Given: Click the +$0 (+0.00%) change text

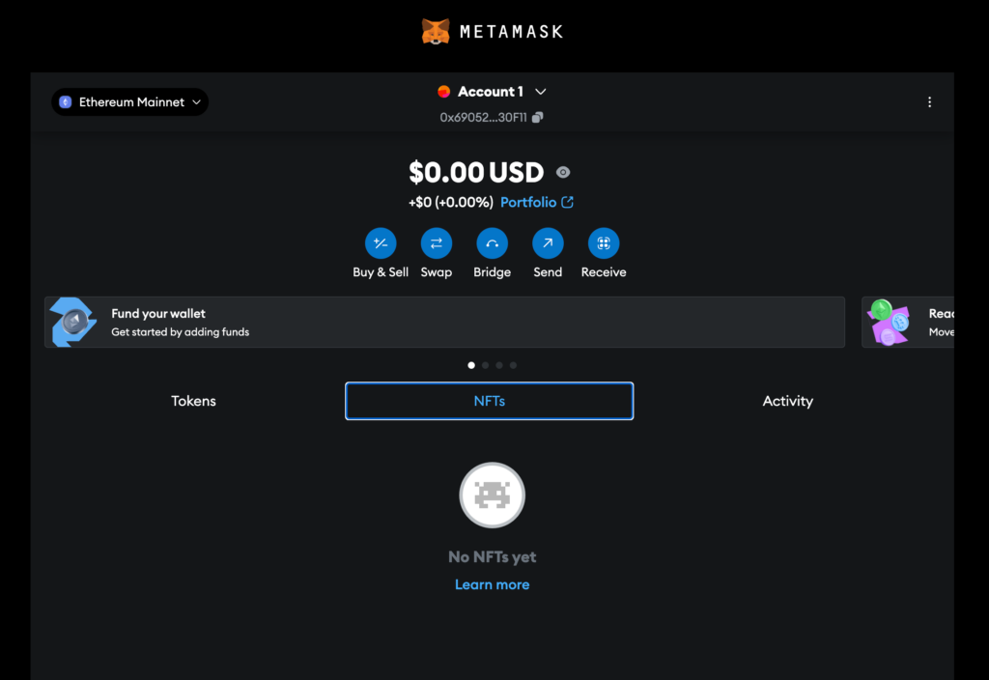Looking at the screenshot, I should (x=451, y=202).
